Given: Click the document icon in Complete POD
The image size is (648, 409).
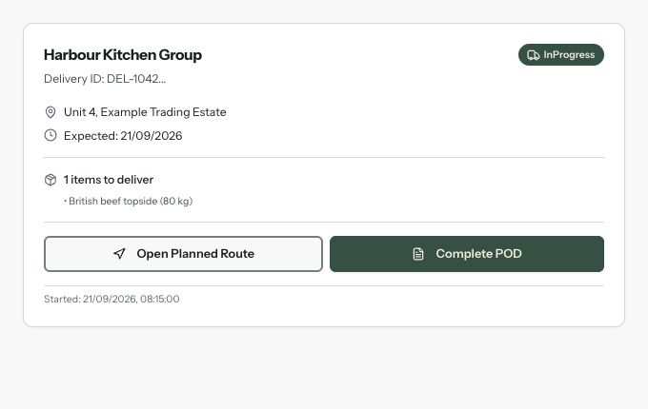Looking at the screenshot, I should [418, 254].
